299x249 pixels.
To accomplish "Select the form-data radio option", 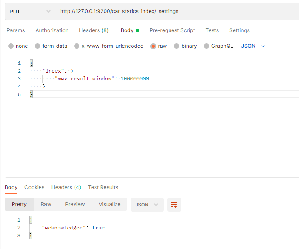I will tap(37, 46).
